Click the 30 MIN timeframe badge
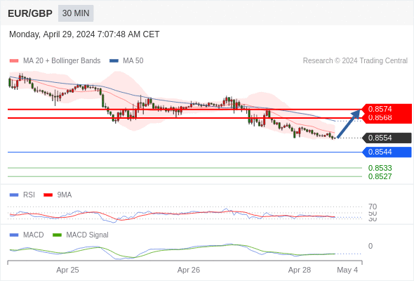The image size is (414, 281). tap(76, 13)
